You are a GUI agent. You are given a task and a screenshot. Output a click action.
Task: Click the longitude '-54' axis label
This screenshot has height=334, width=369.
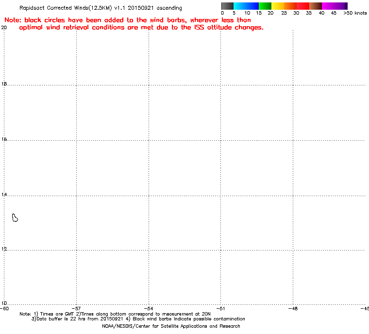(149, 308)
